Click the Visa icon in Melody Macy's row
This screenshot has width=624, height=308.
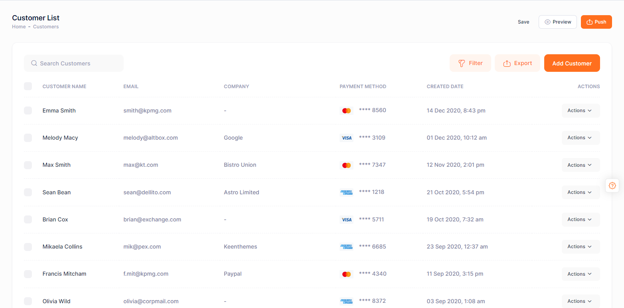tap(346, 138)
